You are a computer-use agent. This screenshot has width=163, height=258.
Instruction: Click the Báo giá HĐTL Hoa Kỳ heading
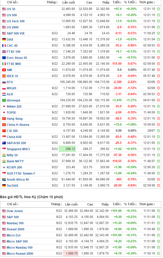[32, 197]
